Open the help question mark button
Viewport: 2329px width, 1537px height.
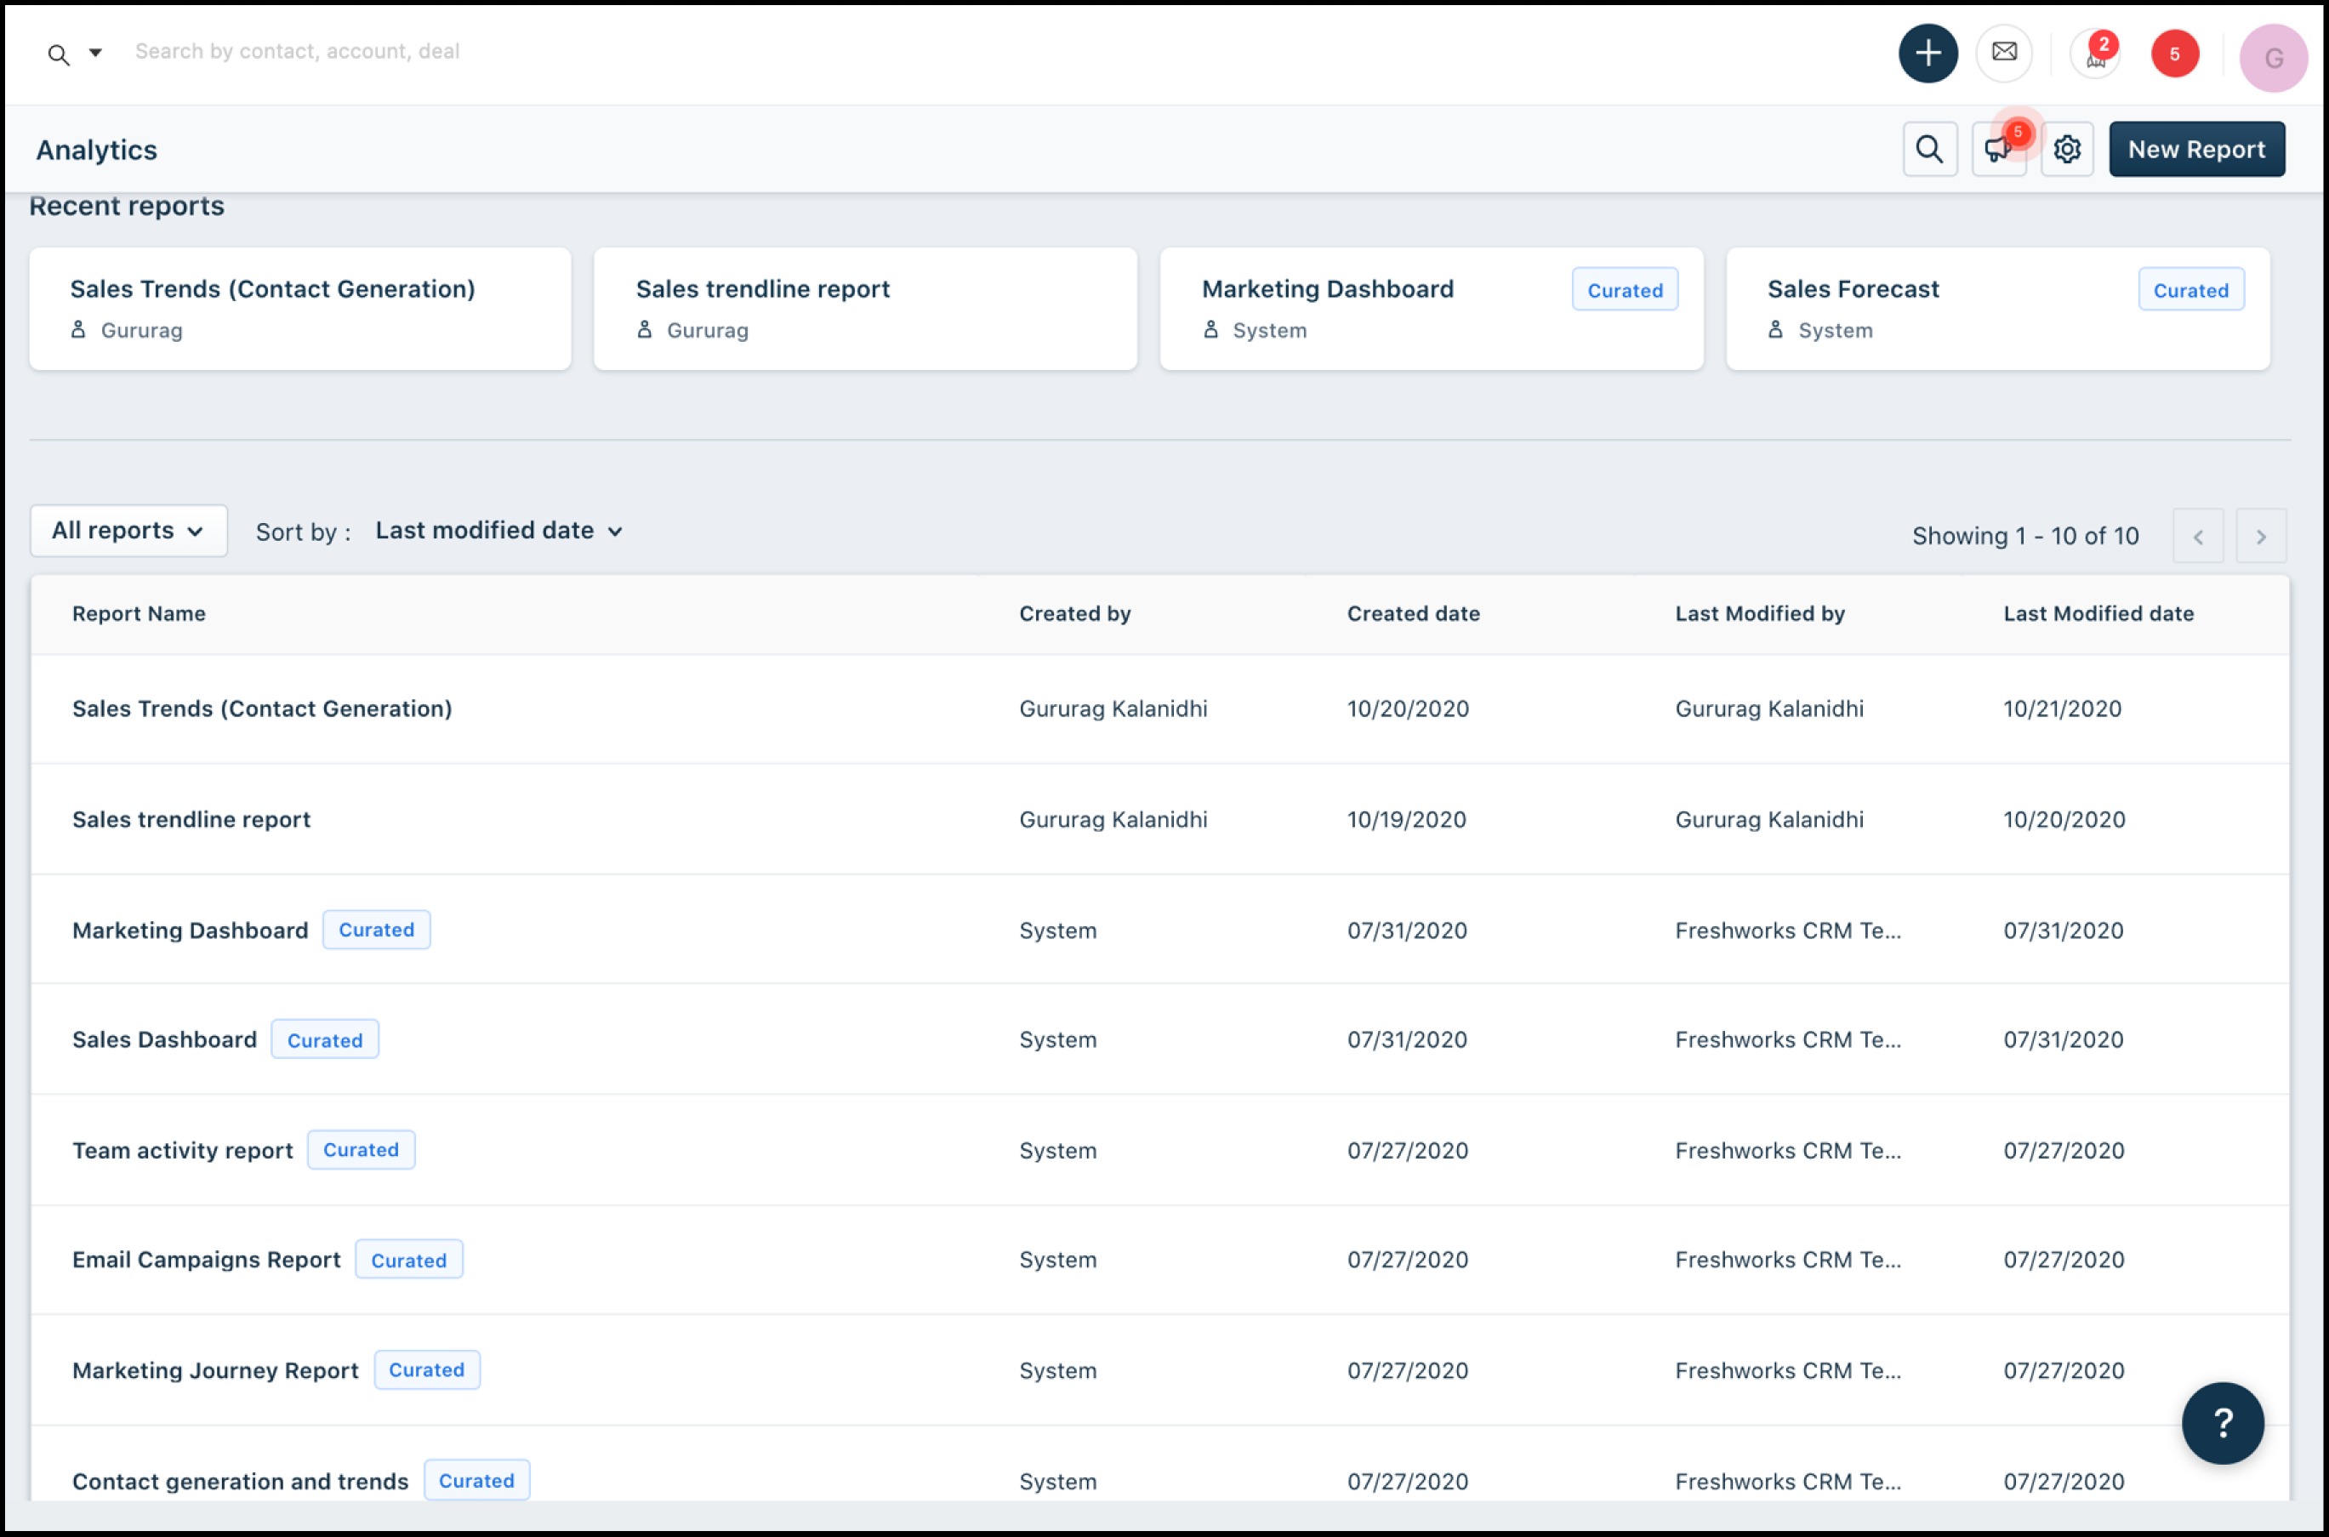pyautogui.click(x=2222, y=1422)
